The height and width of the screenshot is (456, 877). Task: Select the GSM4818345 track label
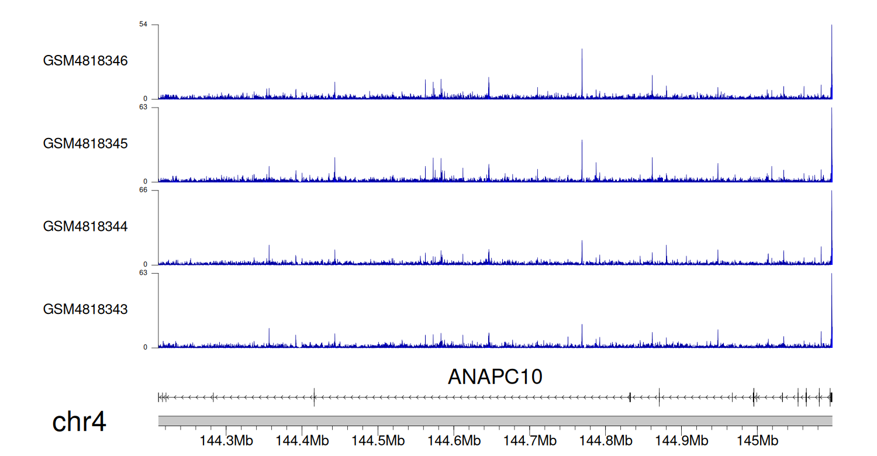85,144
